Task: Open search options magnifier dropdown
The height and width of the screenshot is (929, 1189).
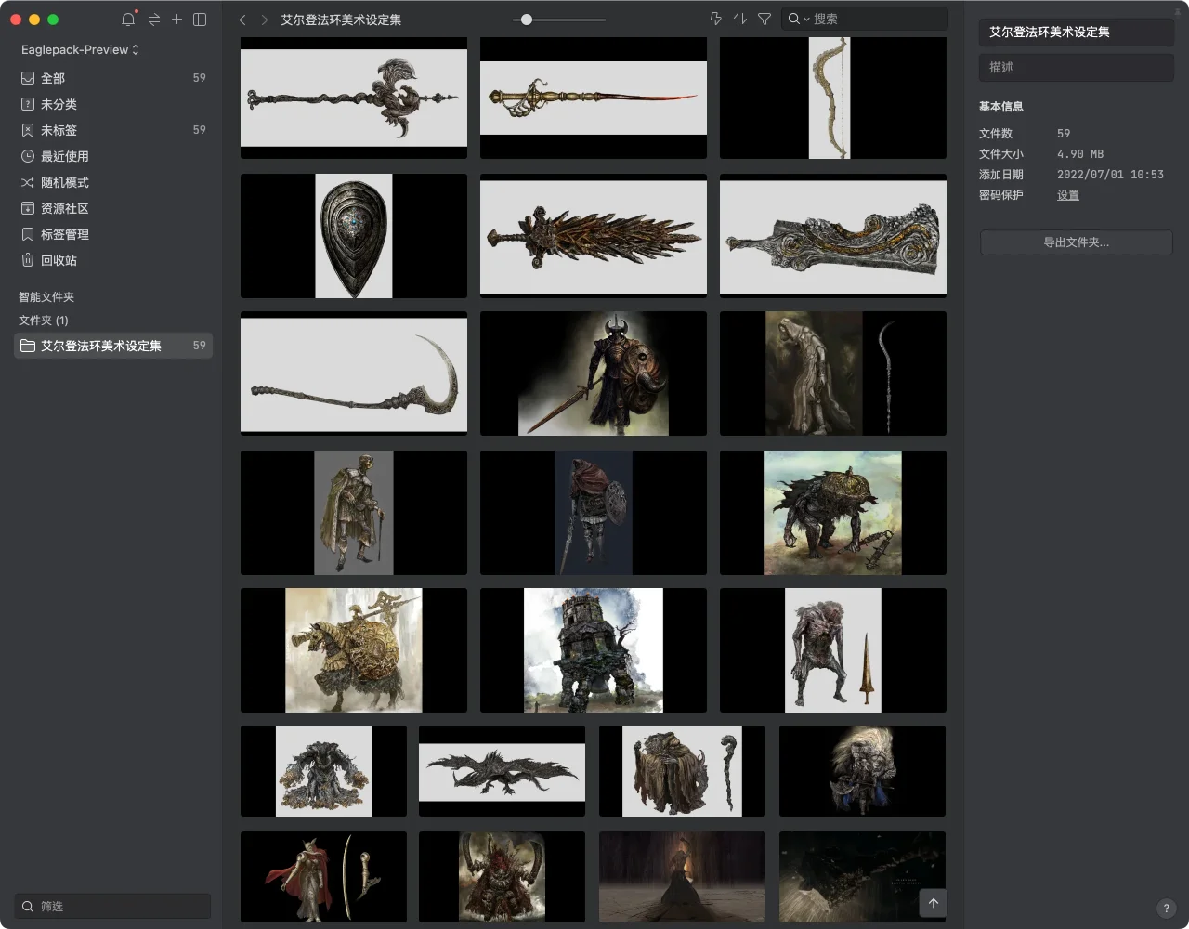Action: tap(798, 19)
